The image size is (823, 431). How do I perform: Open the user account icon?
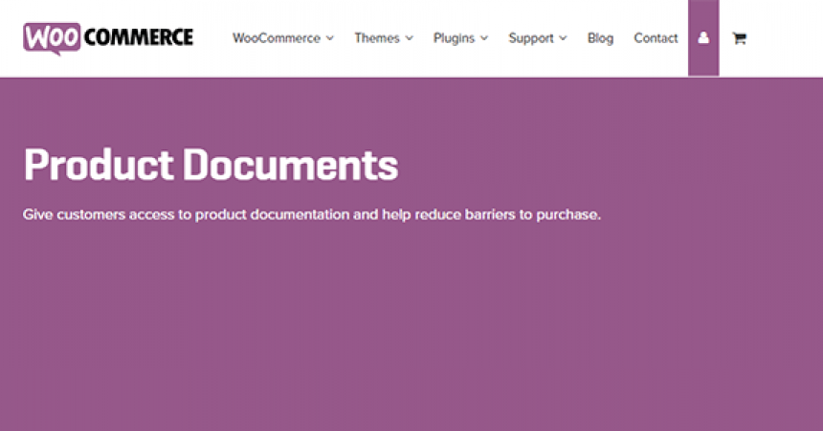(x=703, y=38)
